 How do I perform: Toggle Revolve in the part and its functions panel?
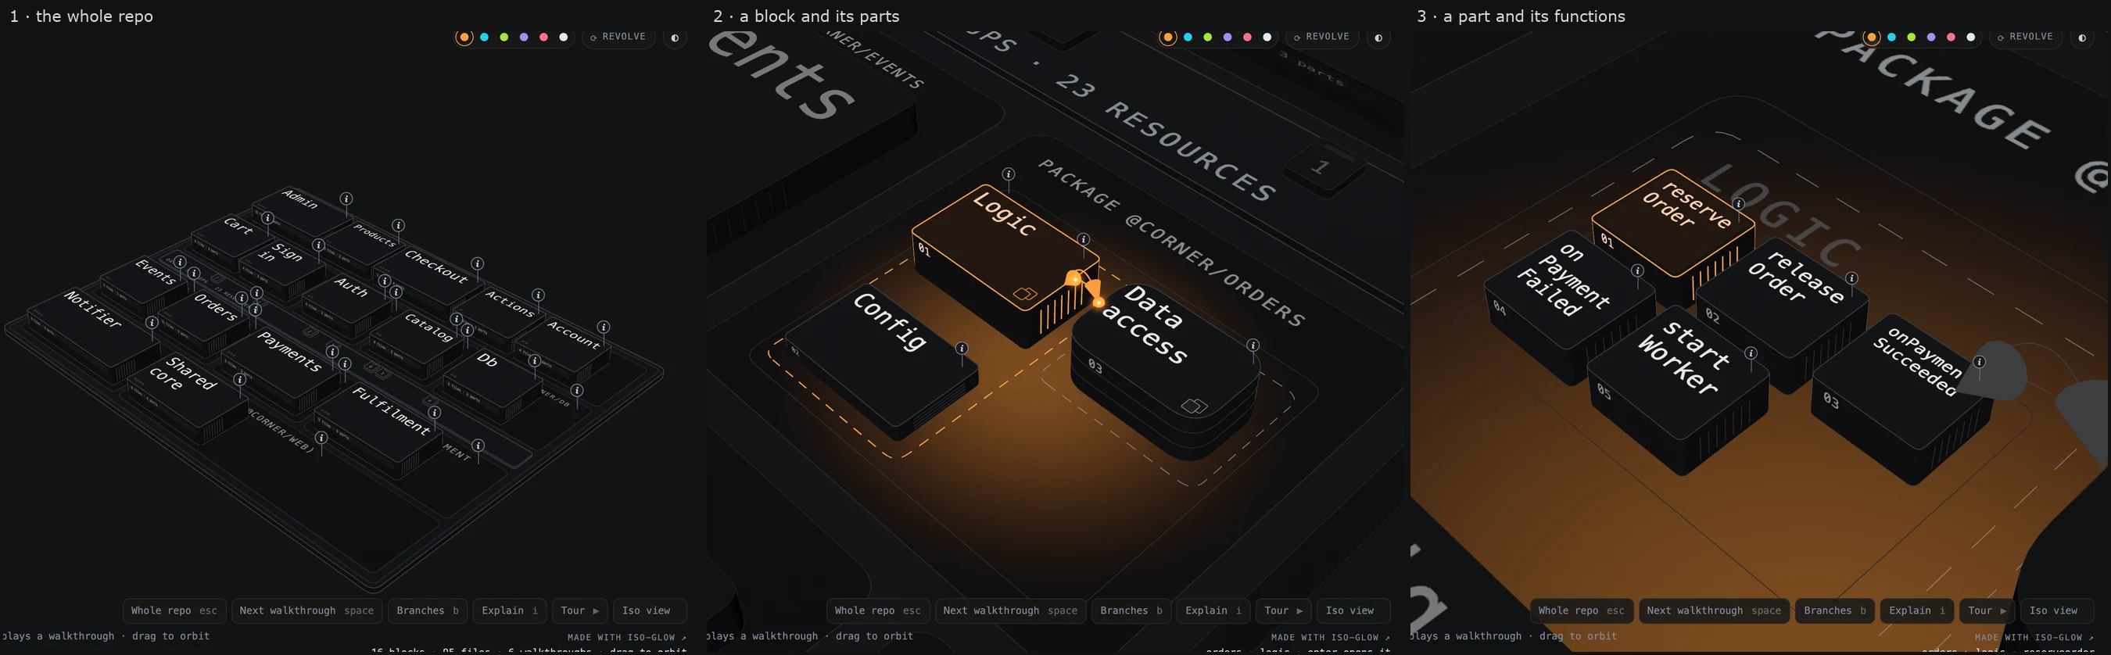pos(2026,37)
